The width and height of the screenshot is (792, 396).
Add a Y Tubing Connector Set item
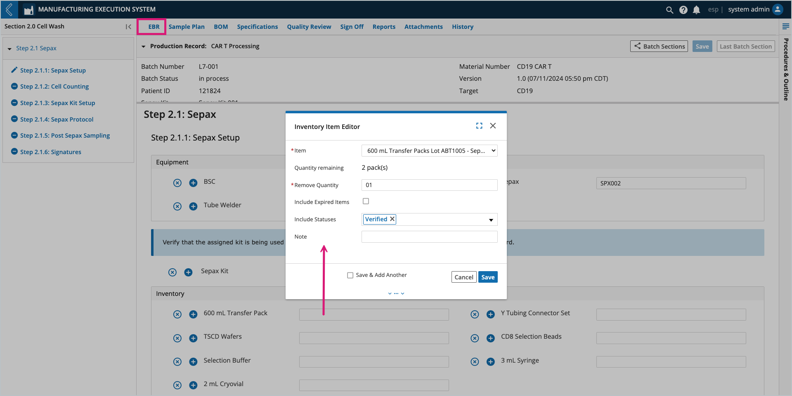(491, 314)
